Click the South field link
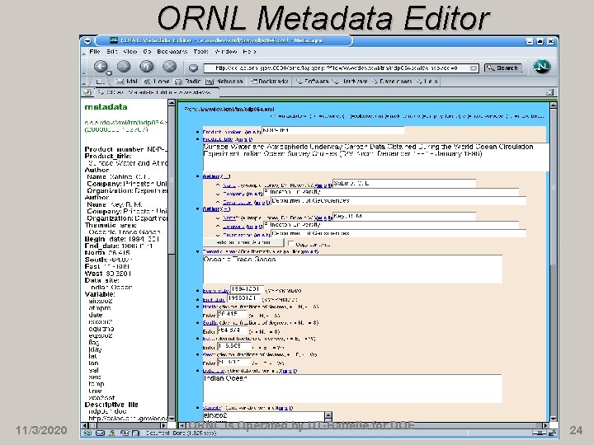Image resolution: width=594 pixels, height=445 pixels. click(x=210, y=323)
